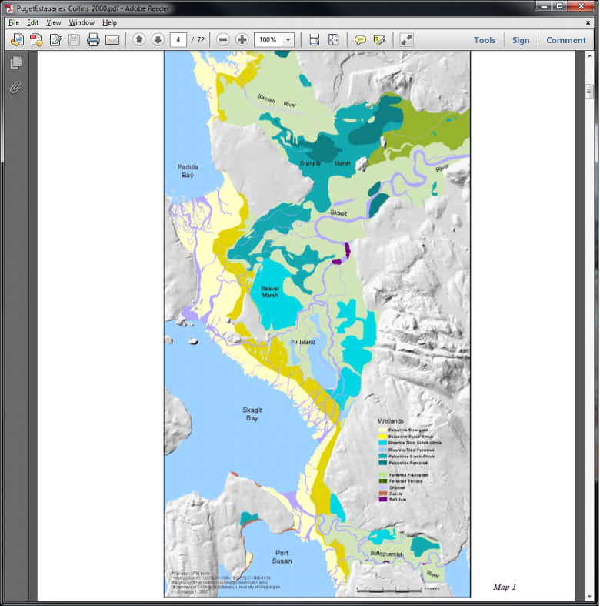
Task: Add a sticky note comment
Action: click(x=360, y=40)
